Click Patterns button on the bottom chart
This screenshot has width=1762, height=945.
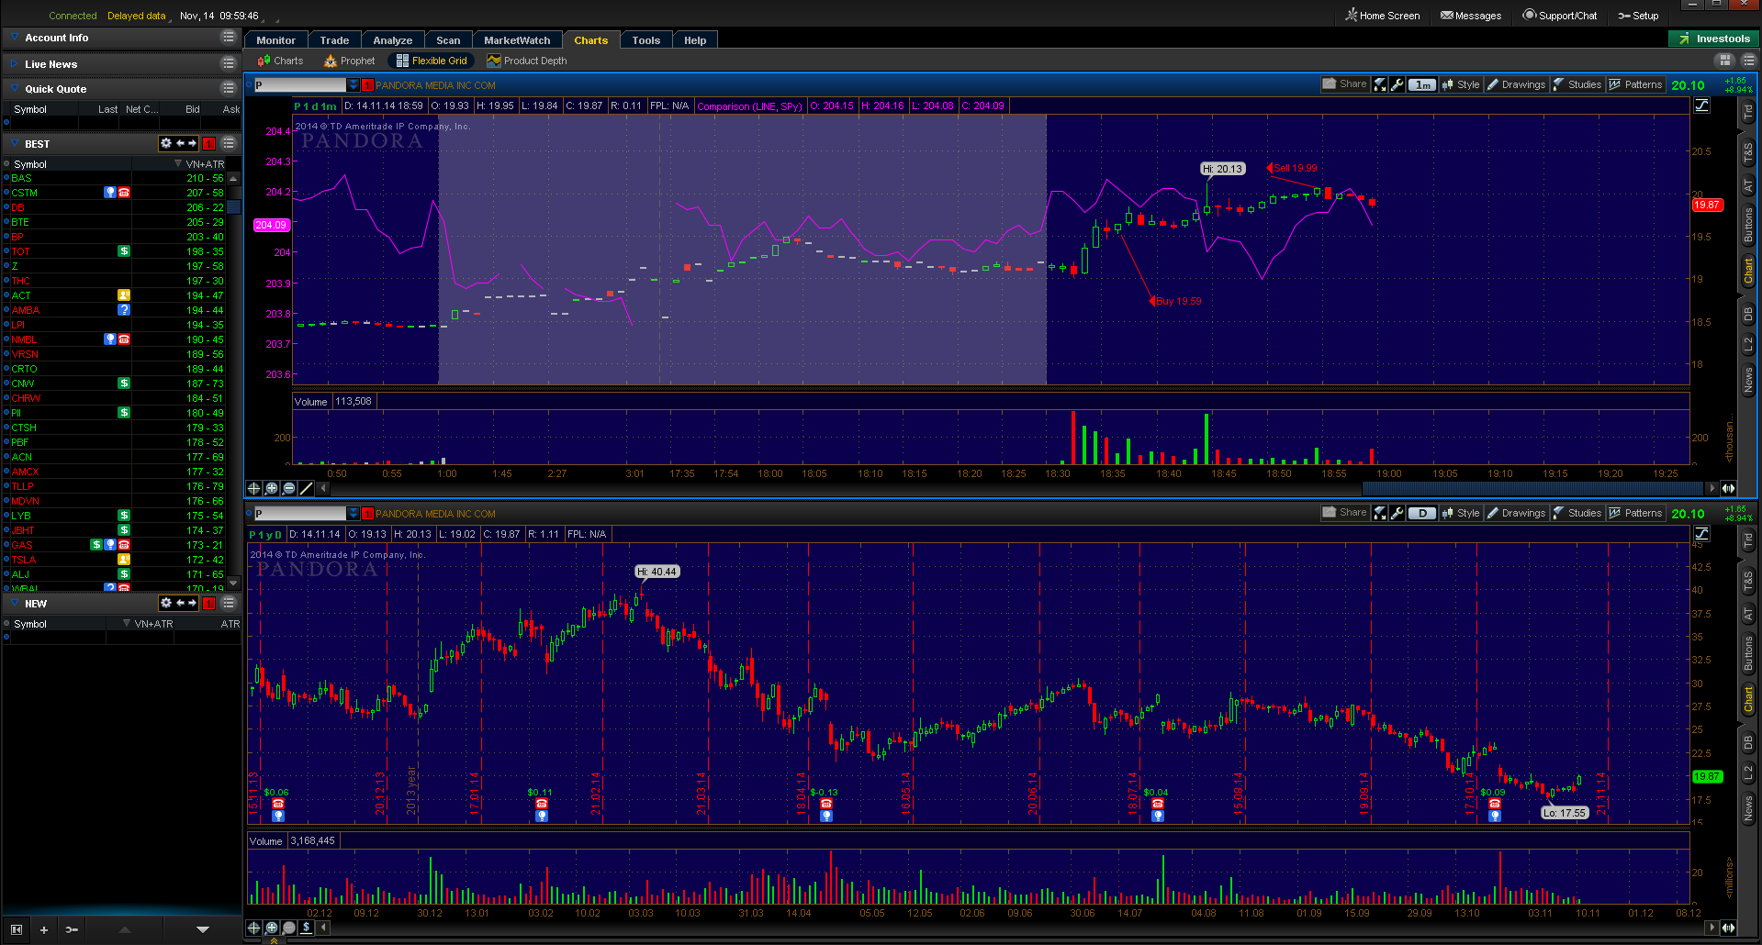point(1635,513)
